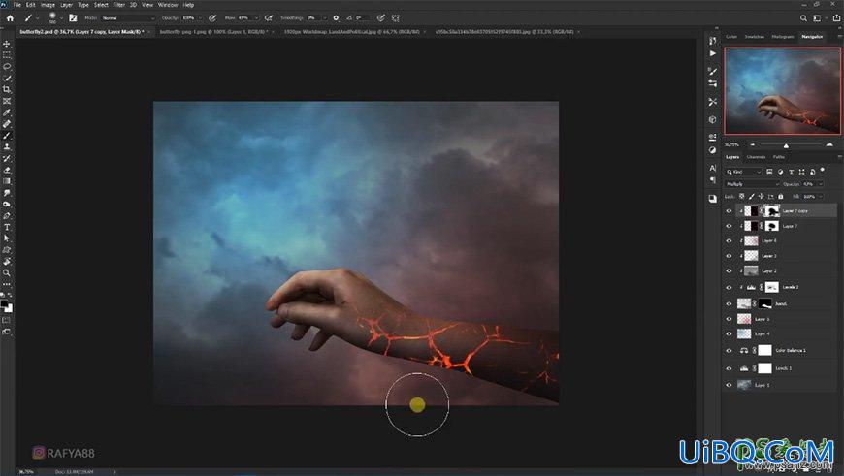844x476 pixels.
Task: Open the brush preset picker arrow
Action: [x=61, y=17]
